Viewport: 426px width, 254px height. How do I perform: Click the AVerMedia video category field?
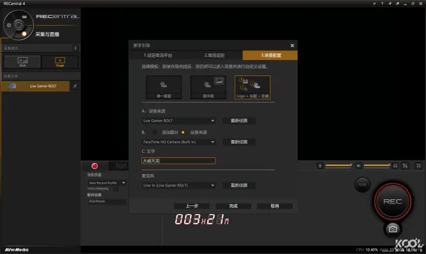click(107, 201)
